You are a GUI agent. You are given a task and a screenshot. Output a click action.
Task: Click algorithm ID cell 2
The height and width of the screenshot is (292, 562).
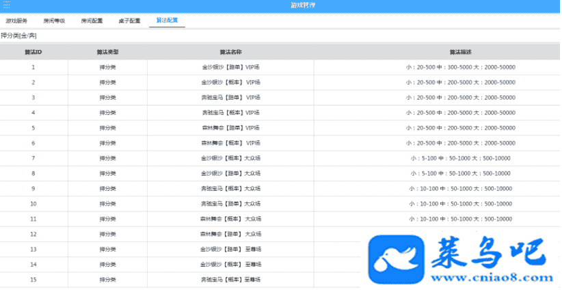point(34,83)
